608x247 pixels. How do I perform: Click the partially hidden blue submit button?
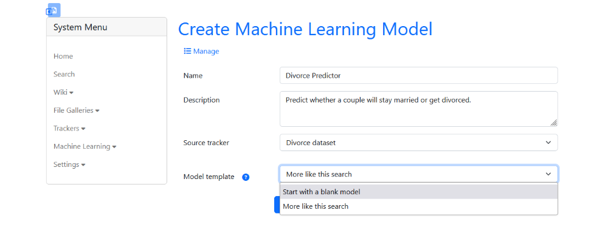point(277,205)
